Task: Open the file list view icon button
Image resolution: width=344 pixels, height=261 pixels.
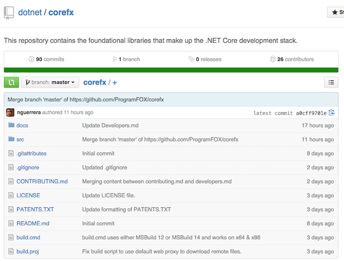Action: (331, 82)
